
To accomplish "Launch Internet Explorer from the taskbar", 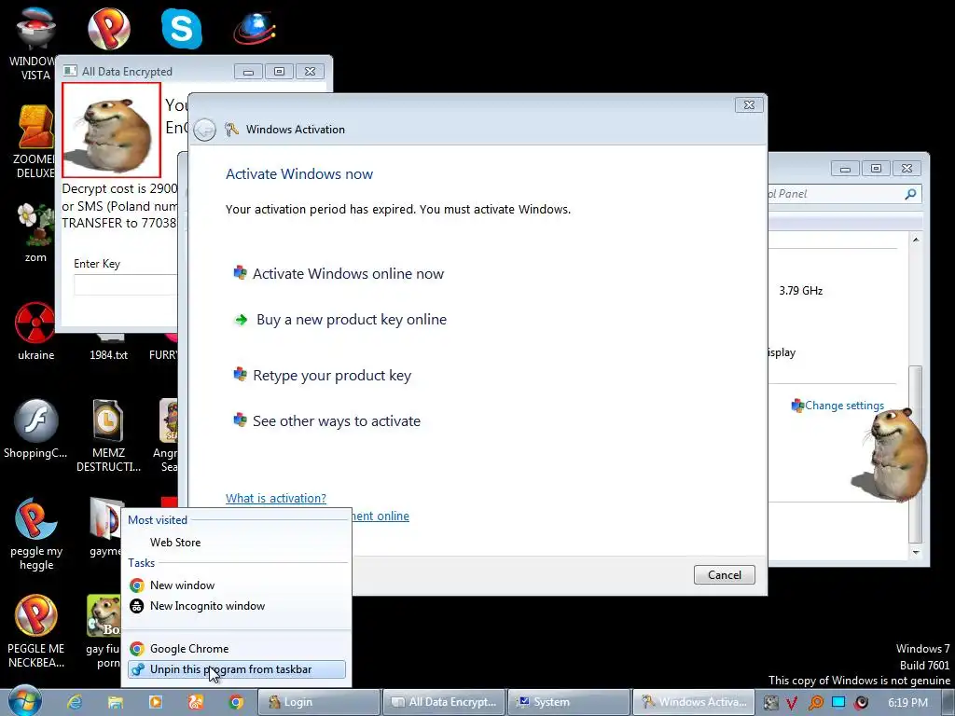I will pyautogui.click(x=75, y=702).
